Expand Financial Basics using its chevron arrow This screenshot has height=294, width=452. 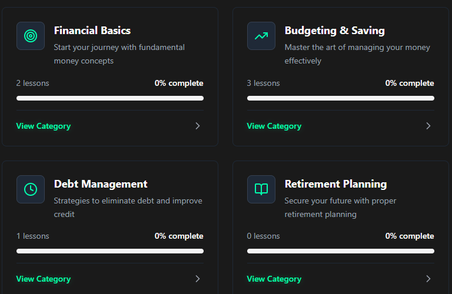click(198, 126)
